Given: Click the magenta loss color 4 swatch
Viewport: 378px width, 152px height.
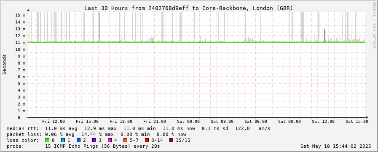Looking at the screenshot, I should coord(110,140).
